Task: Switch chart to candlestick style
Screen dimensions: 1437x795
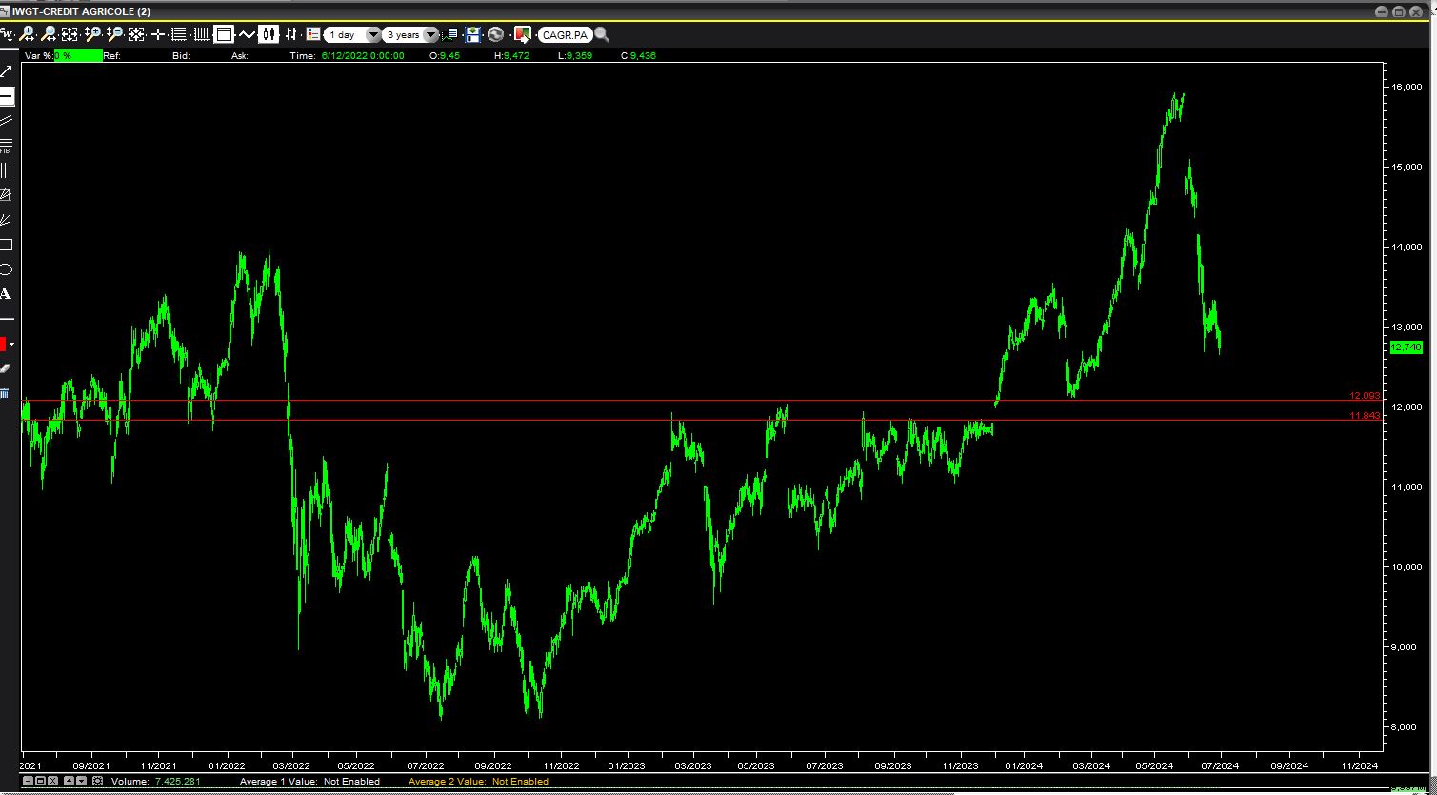Action: click(x=269, y=34)
